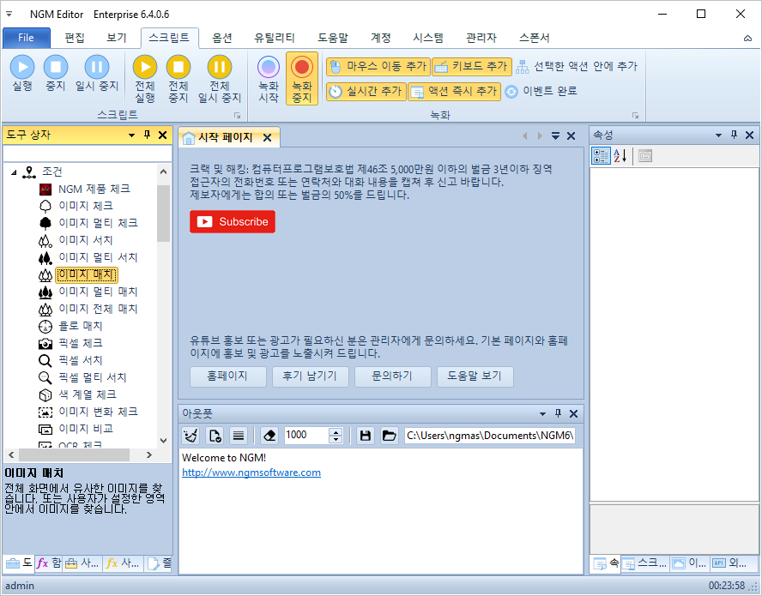The height and width of the screenshot is (596, 762).
Task: Toggle 마우스 이동 추가 option
Action: (378, 67)
